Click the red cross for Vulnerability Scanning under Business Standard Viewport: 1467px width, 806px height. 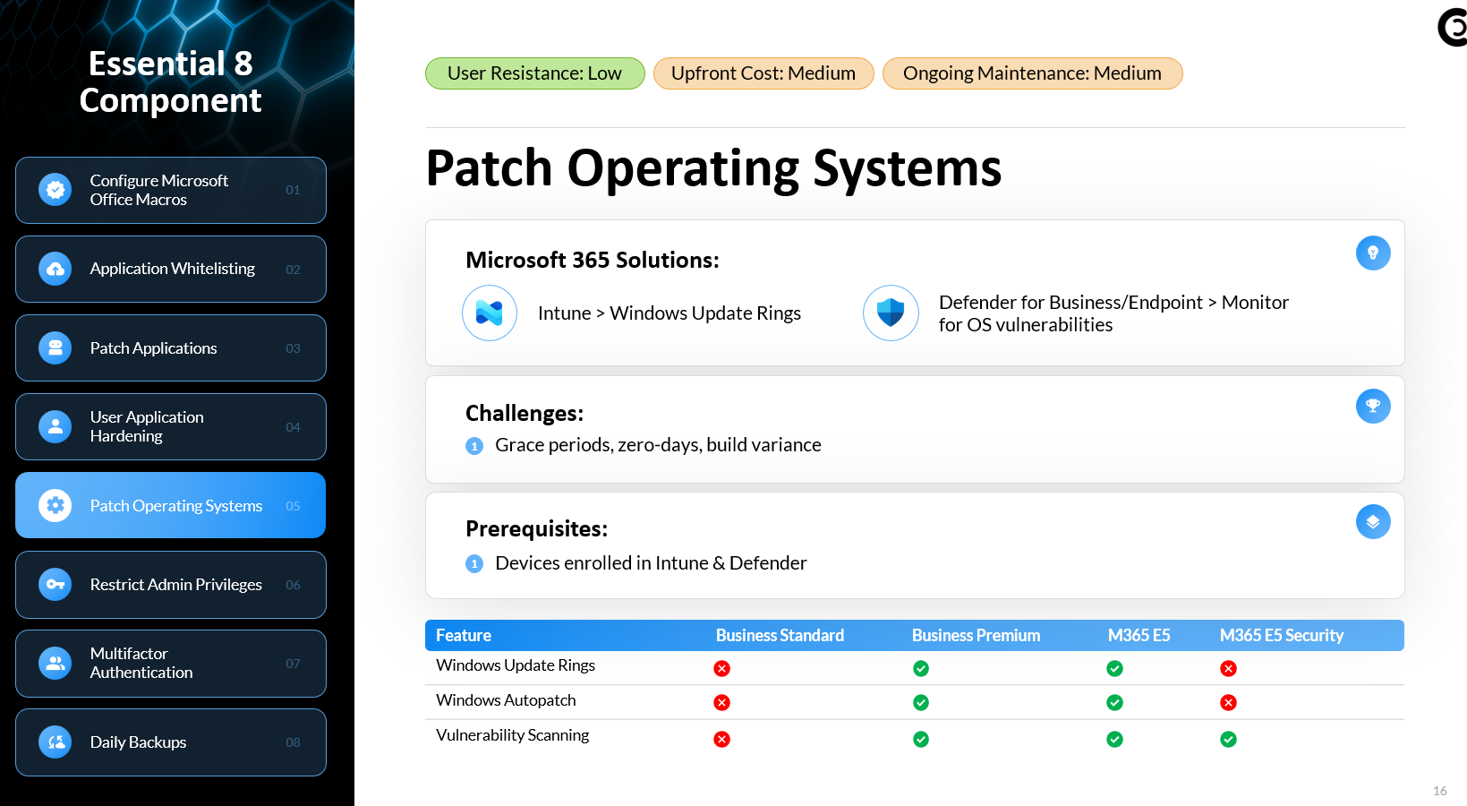[721, 739]
